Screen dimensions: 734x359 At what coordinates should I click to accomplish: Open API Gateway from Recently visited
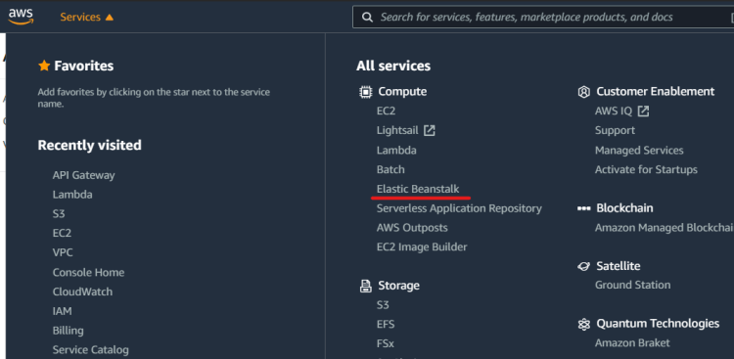coord(83,175)
